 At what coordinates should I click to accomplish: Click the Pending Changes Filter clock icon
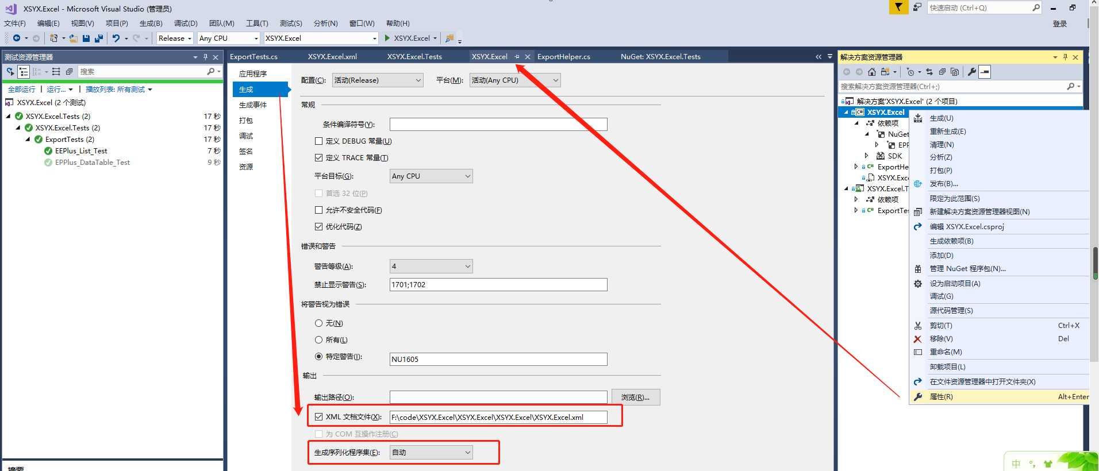point(910,72)
